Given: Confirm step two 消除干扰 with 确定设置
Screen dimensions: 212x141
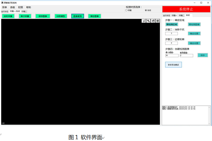Looking at the screenshot, I should click(x=194, y=34).
